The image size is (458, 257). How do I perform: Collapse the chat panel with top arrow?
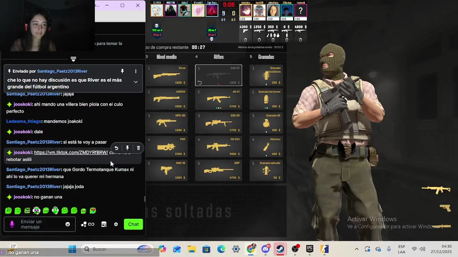(73, 59)
